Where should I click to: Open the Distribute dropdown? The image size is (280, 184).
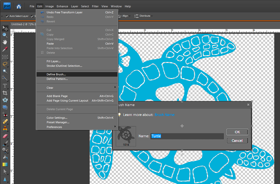pos(145,16)
